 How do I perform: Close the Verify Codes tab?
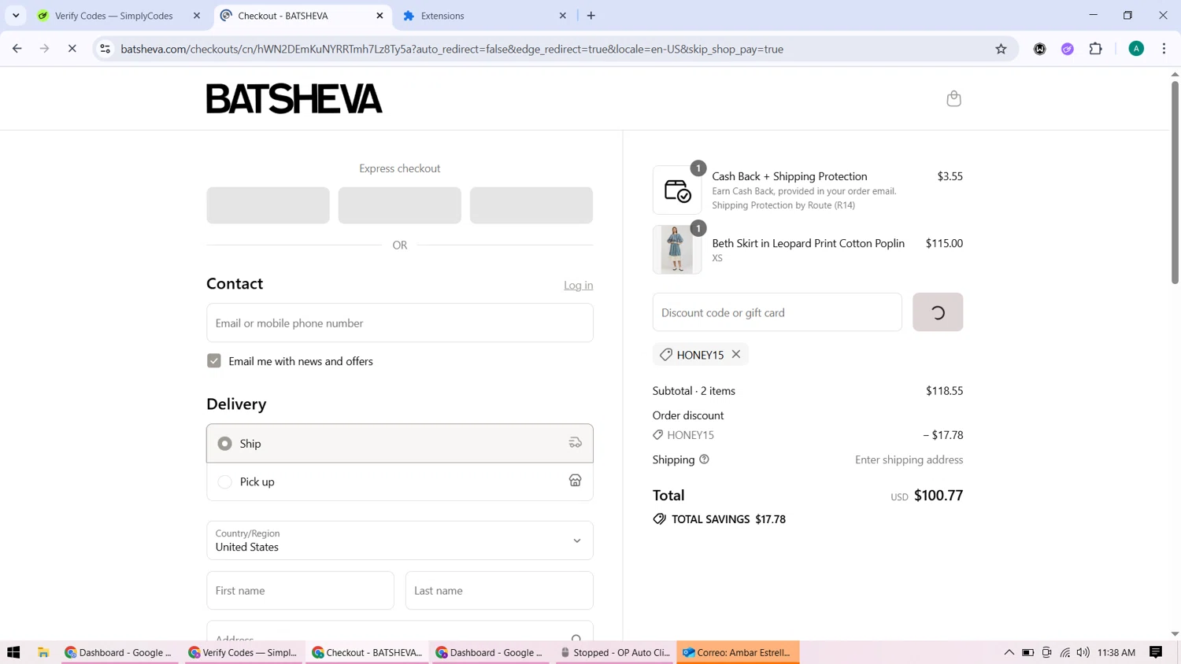click(x=197, y=16)
